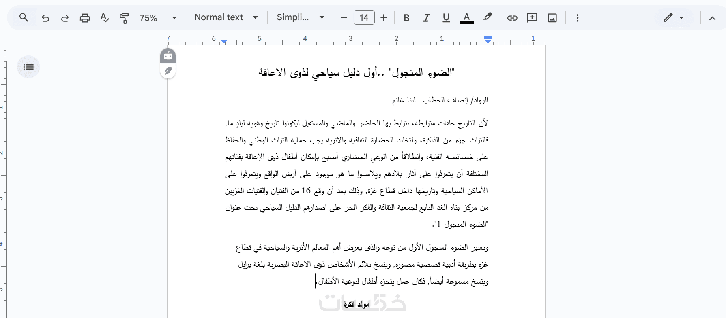Click the left indent marker near 6
726x318 pixels.
click(224, 41)
